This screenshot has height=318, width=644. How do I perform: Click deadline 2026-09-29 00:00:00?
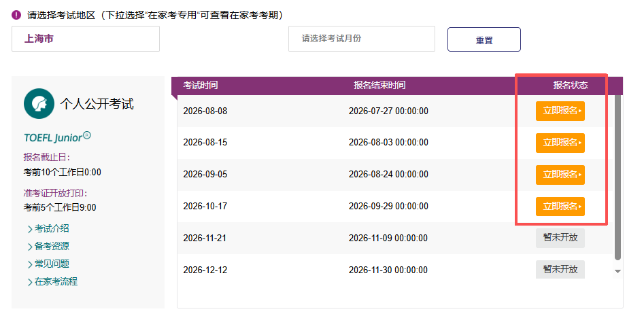388,207
